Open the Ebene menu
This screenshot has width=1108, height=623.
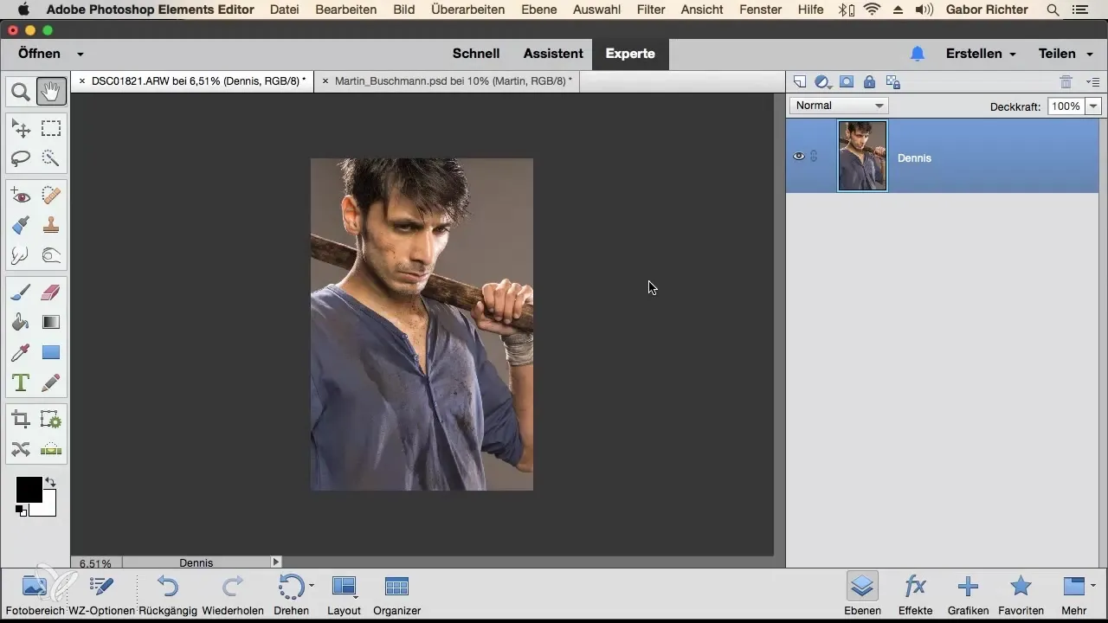[539, 10]
